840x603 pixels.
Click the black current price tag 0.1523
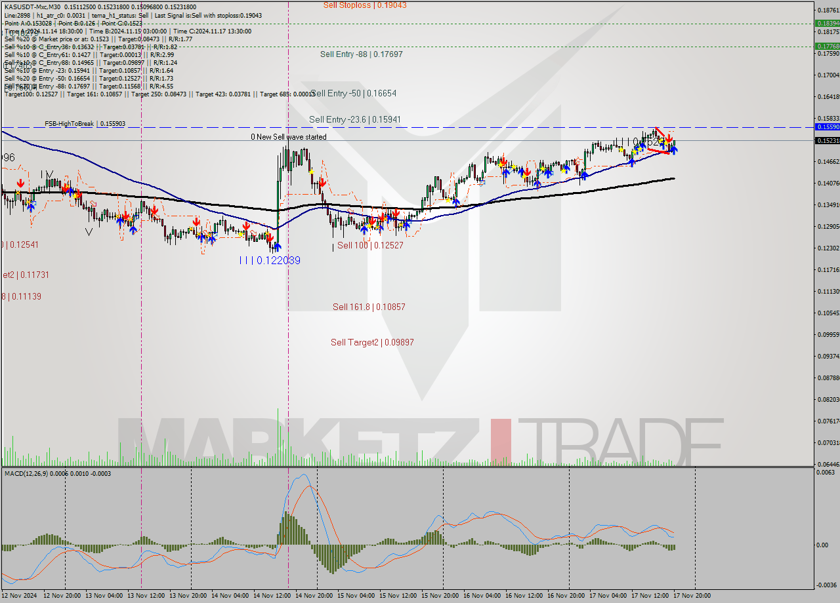pos(827,140)
